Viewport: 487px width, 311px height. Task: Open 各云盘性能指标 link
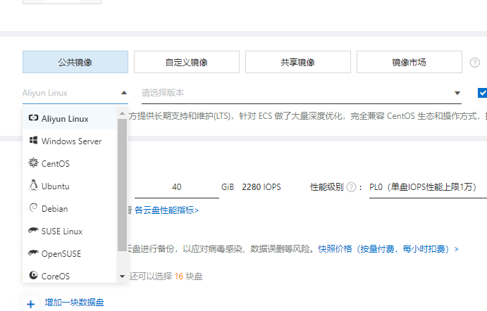point(166,210)
